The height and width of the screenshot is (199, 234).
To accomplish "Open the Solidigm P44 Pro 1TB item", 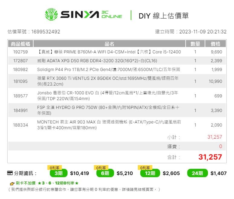I will [x=109, y=69].
